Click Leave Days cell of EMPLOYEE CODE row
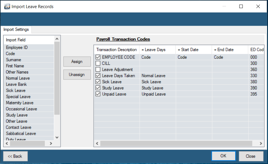The width and height of the screenshot is (268, 164). (x=157, y=57)
